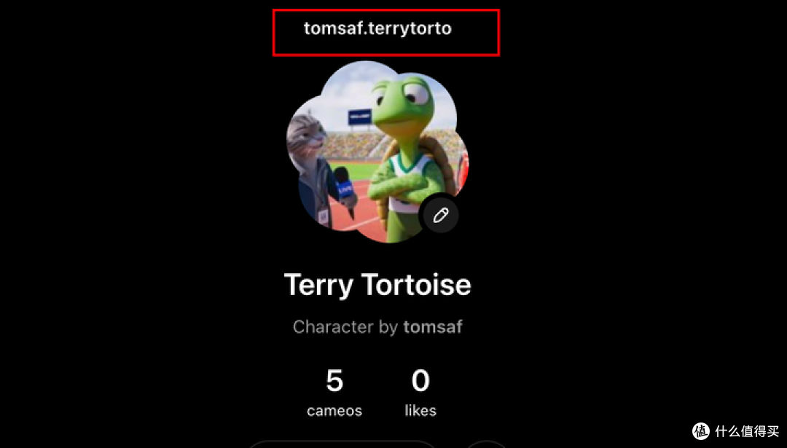The height and width of the screenshot is (448, 787).
Task: Click the 什么值得买 watermark text
Action: [x=747, y=431]
